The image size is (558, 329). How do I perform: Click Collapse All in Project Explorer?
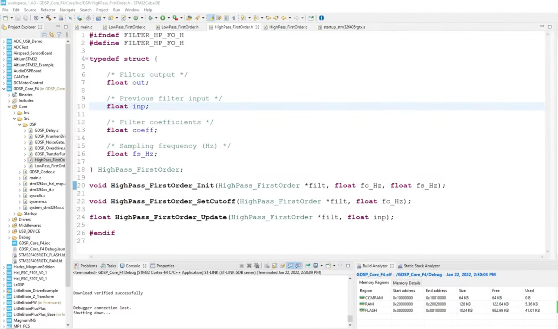coord(44,35)
